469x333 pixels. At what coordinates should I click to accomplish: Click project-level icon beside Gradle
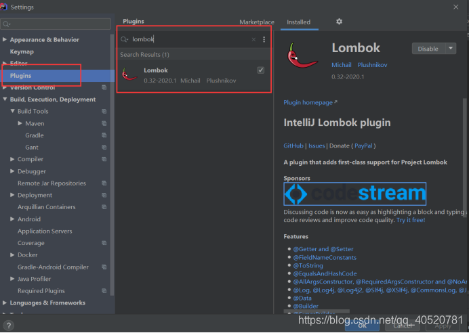click(104, 135)
